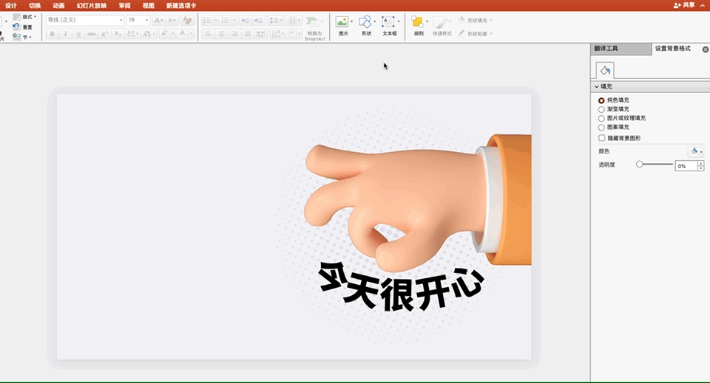Collapse the 填充 section
710x383 pixels.
coord(597,87)
